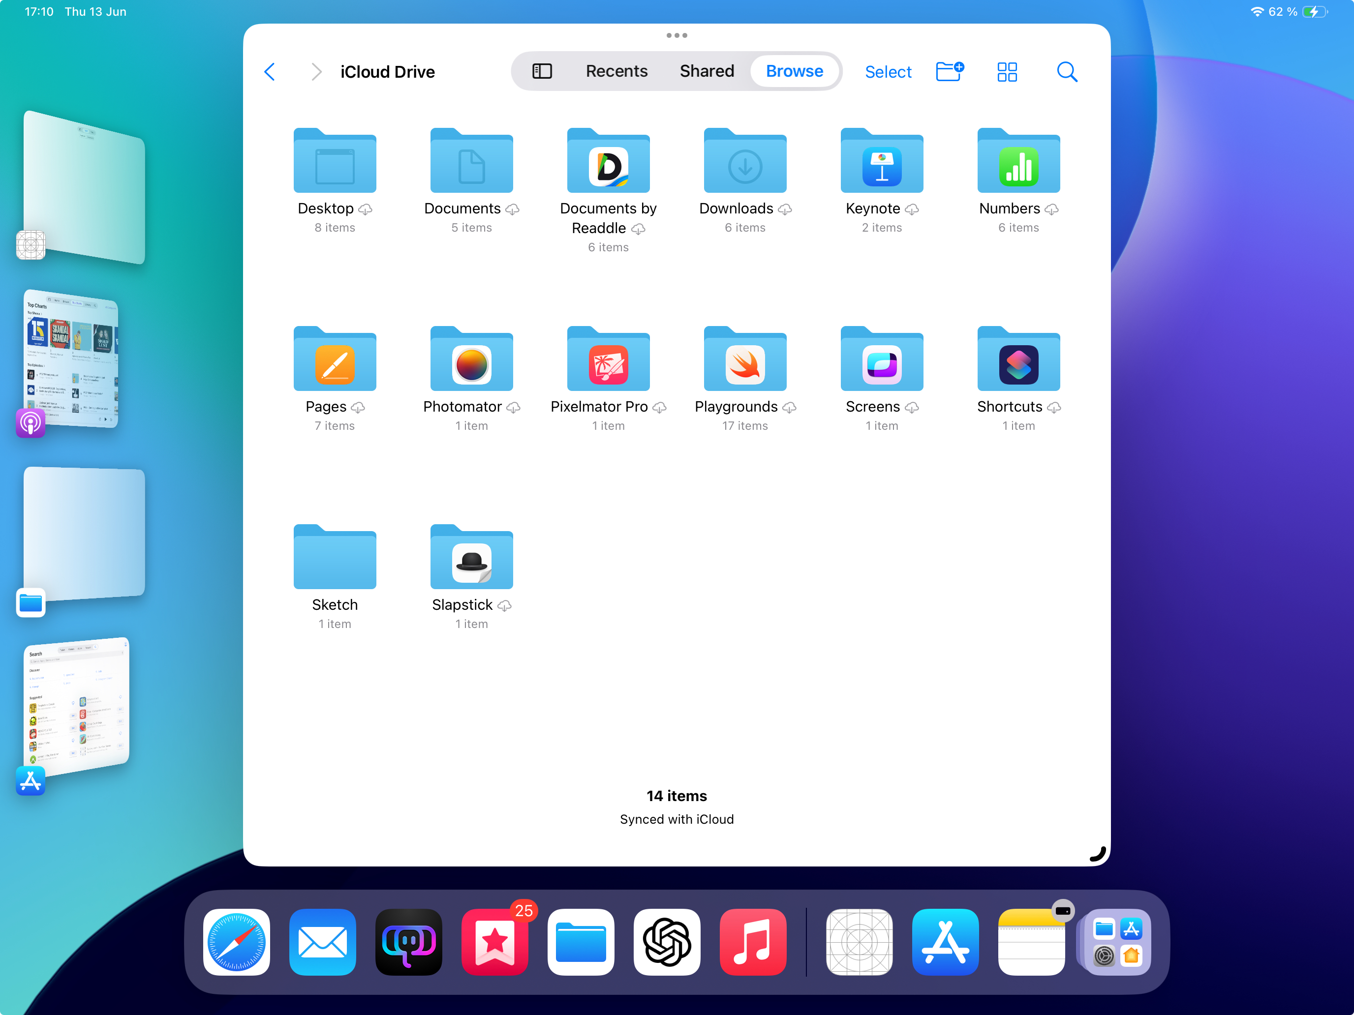Image resolution: width=1354 pixels, height=1015 pixels.
Task: Switch to the Recents tab
Action: click(616, 72)
